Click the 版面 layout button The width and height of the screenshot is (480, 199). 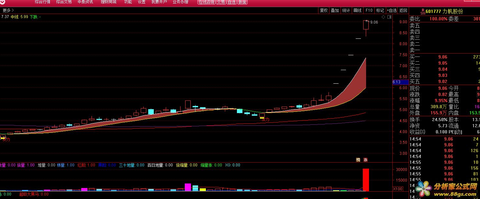[242, 2]
